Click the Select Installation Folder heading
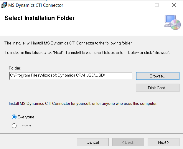The width and height of the screenshot is (183, 149). point(40,18)
